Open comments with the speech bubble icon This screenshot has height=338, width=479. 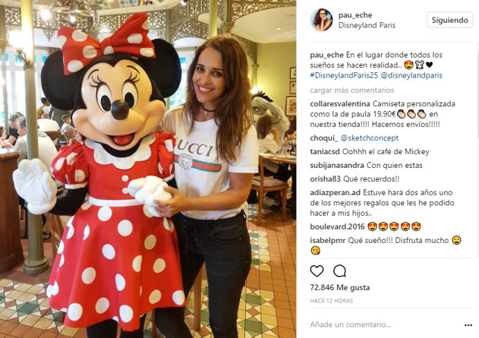[x=339, y=271]
